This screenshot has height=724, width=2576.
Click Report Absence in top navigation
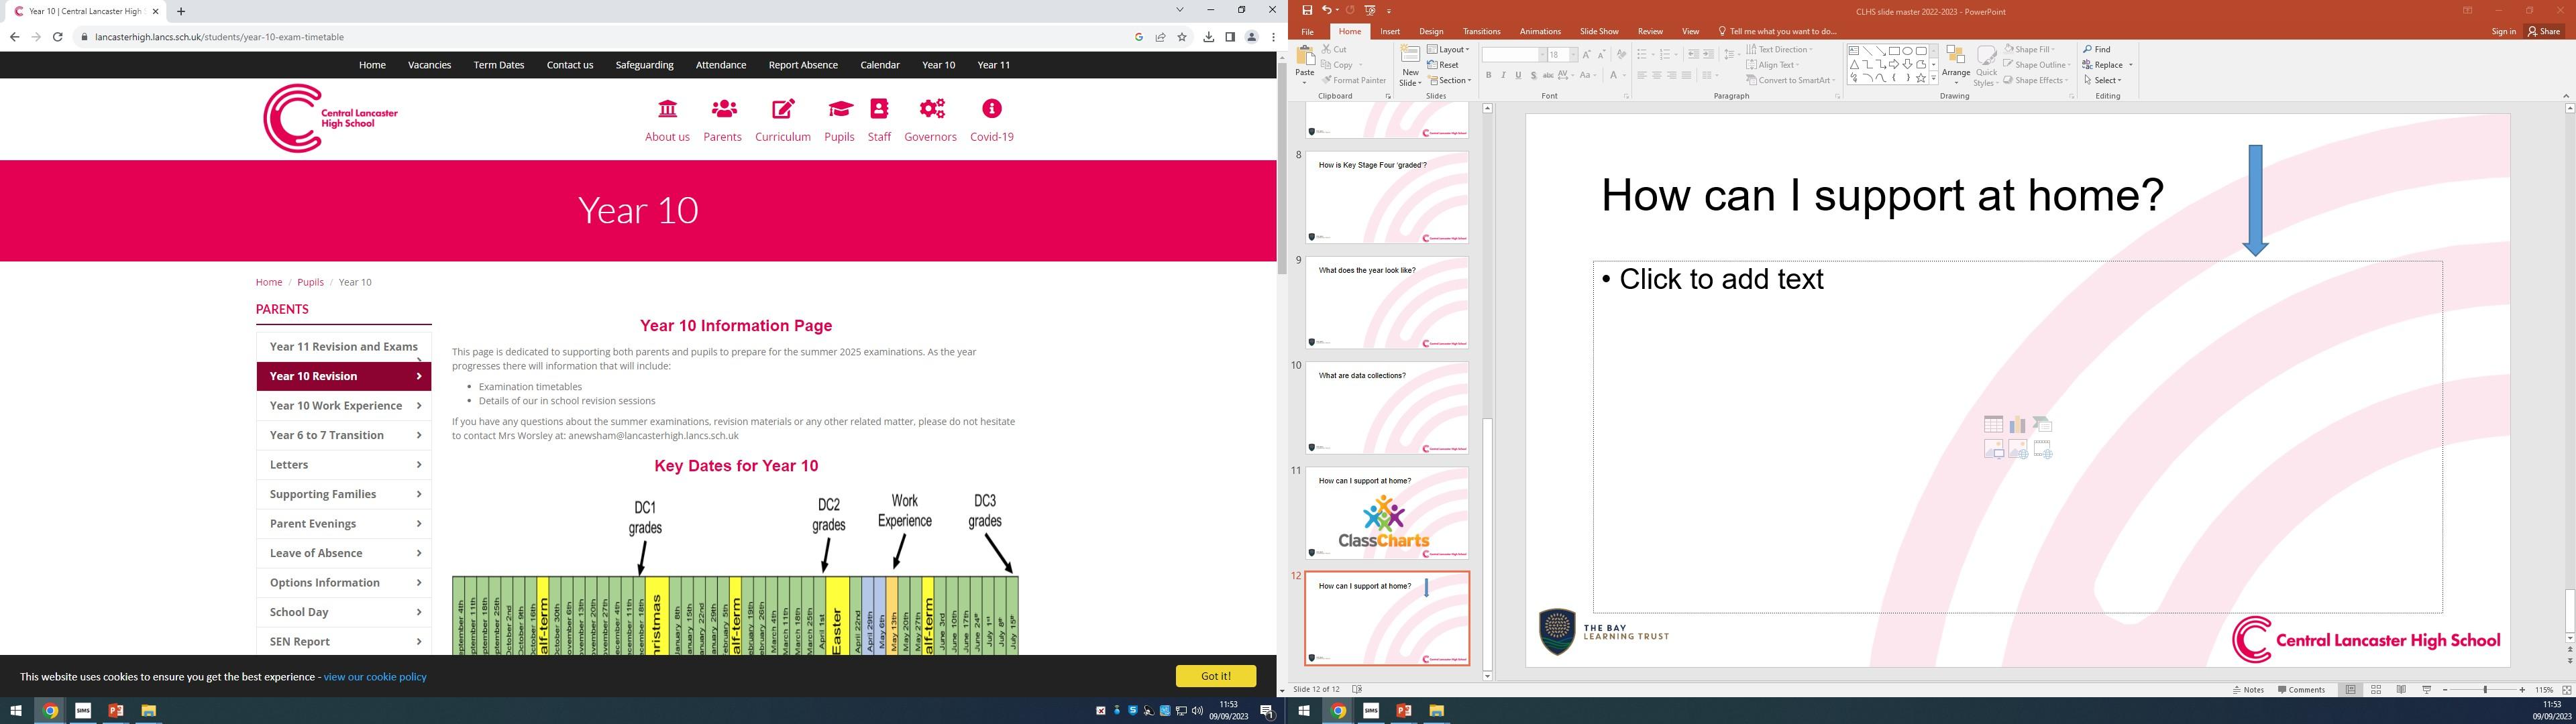(803, 65)
